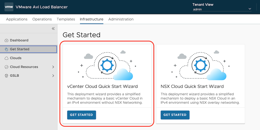Click the vCenter Cloud wizard gear illustration
This screenshot has width=260, height=130.
[107, 65]
